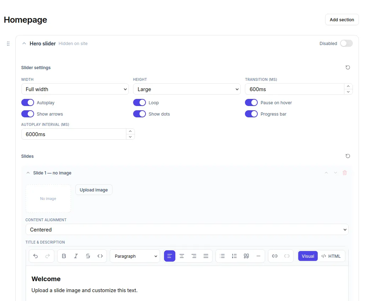377x301 pixels.
Task: Apply bold formatting
Action: [64, 256]
